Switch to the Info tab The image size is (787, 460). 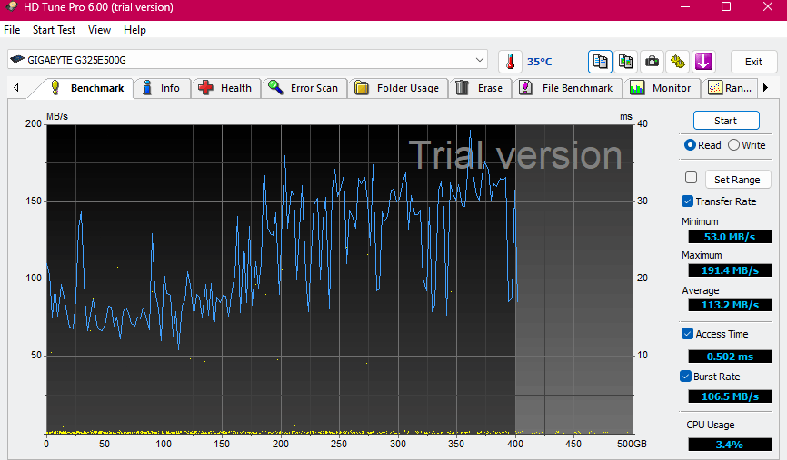[x=162, y=88]
